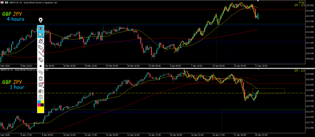This screenshot has height=137, width=315.
Task: Click the '1 hour' label
Action: [17, 87]
